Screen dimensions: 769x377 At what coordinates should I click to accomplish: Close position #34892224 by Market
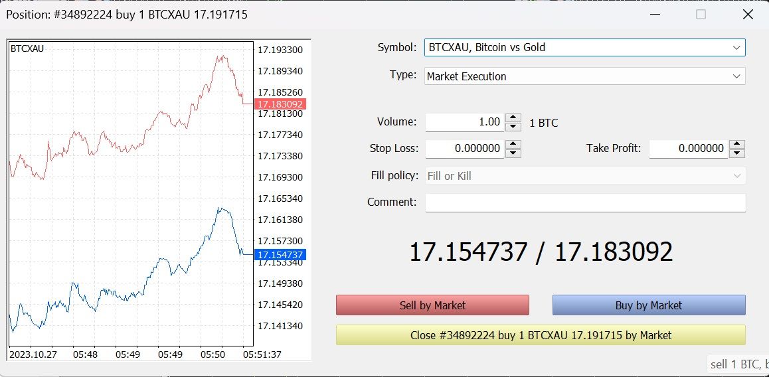point(541,335)
